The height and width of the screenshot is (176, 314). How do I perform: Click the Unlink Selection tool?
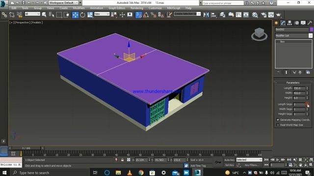point(12,15)
